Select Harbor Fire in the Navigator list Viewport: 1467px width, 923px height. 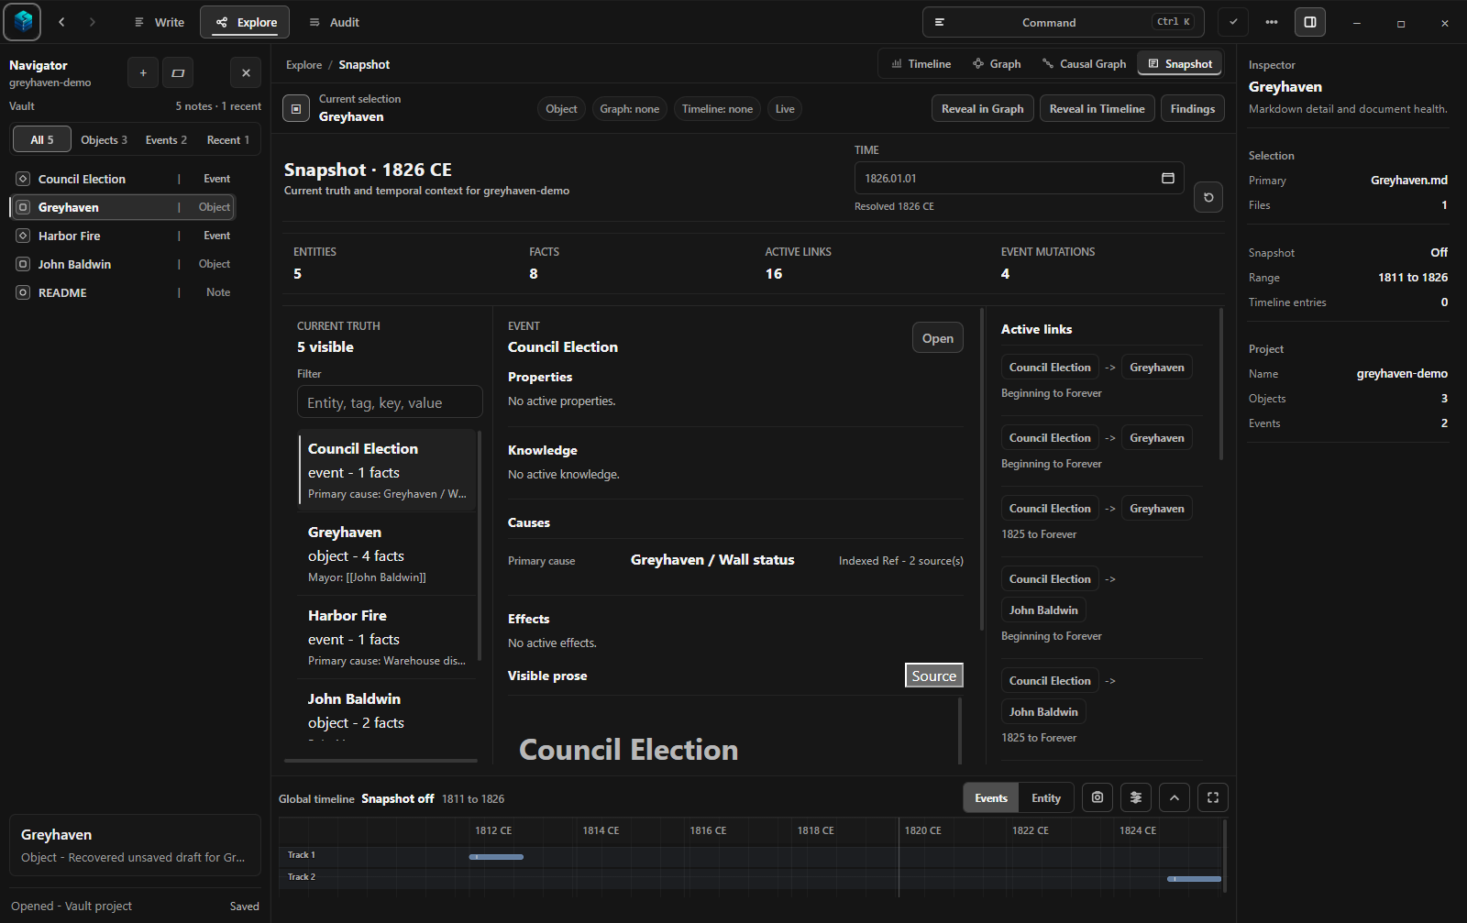[x=123, y=236]
